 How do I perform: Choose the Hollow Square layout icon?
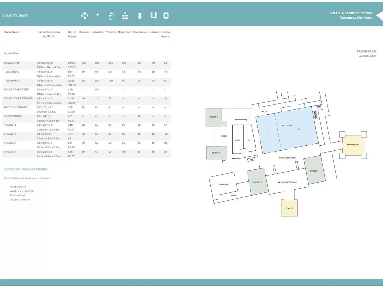click(166, 16)
